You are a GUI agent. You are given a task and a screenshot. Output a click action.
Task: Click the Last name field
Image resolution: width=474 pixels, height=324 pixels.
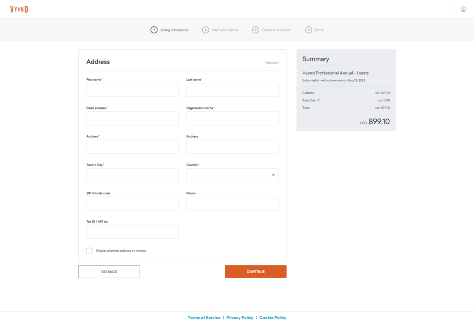click(x=232, y=90)
